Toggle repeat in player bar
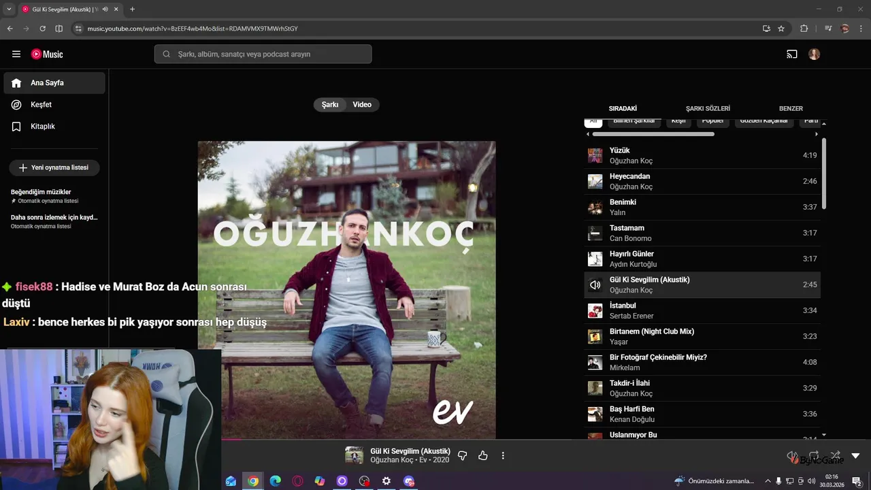Screen dimensions: 871x490 [814, 455]
